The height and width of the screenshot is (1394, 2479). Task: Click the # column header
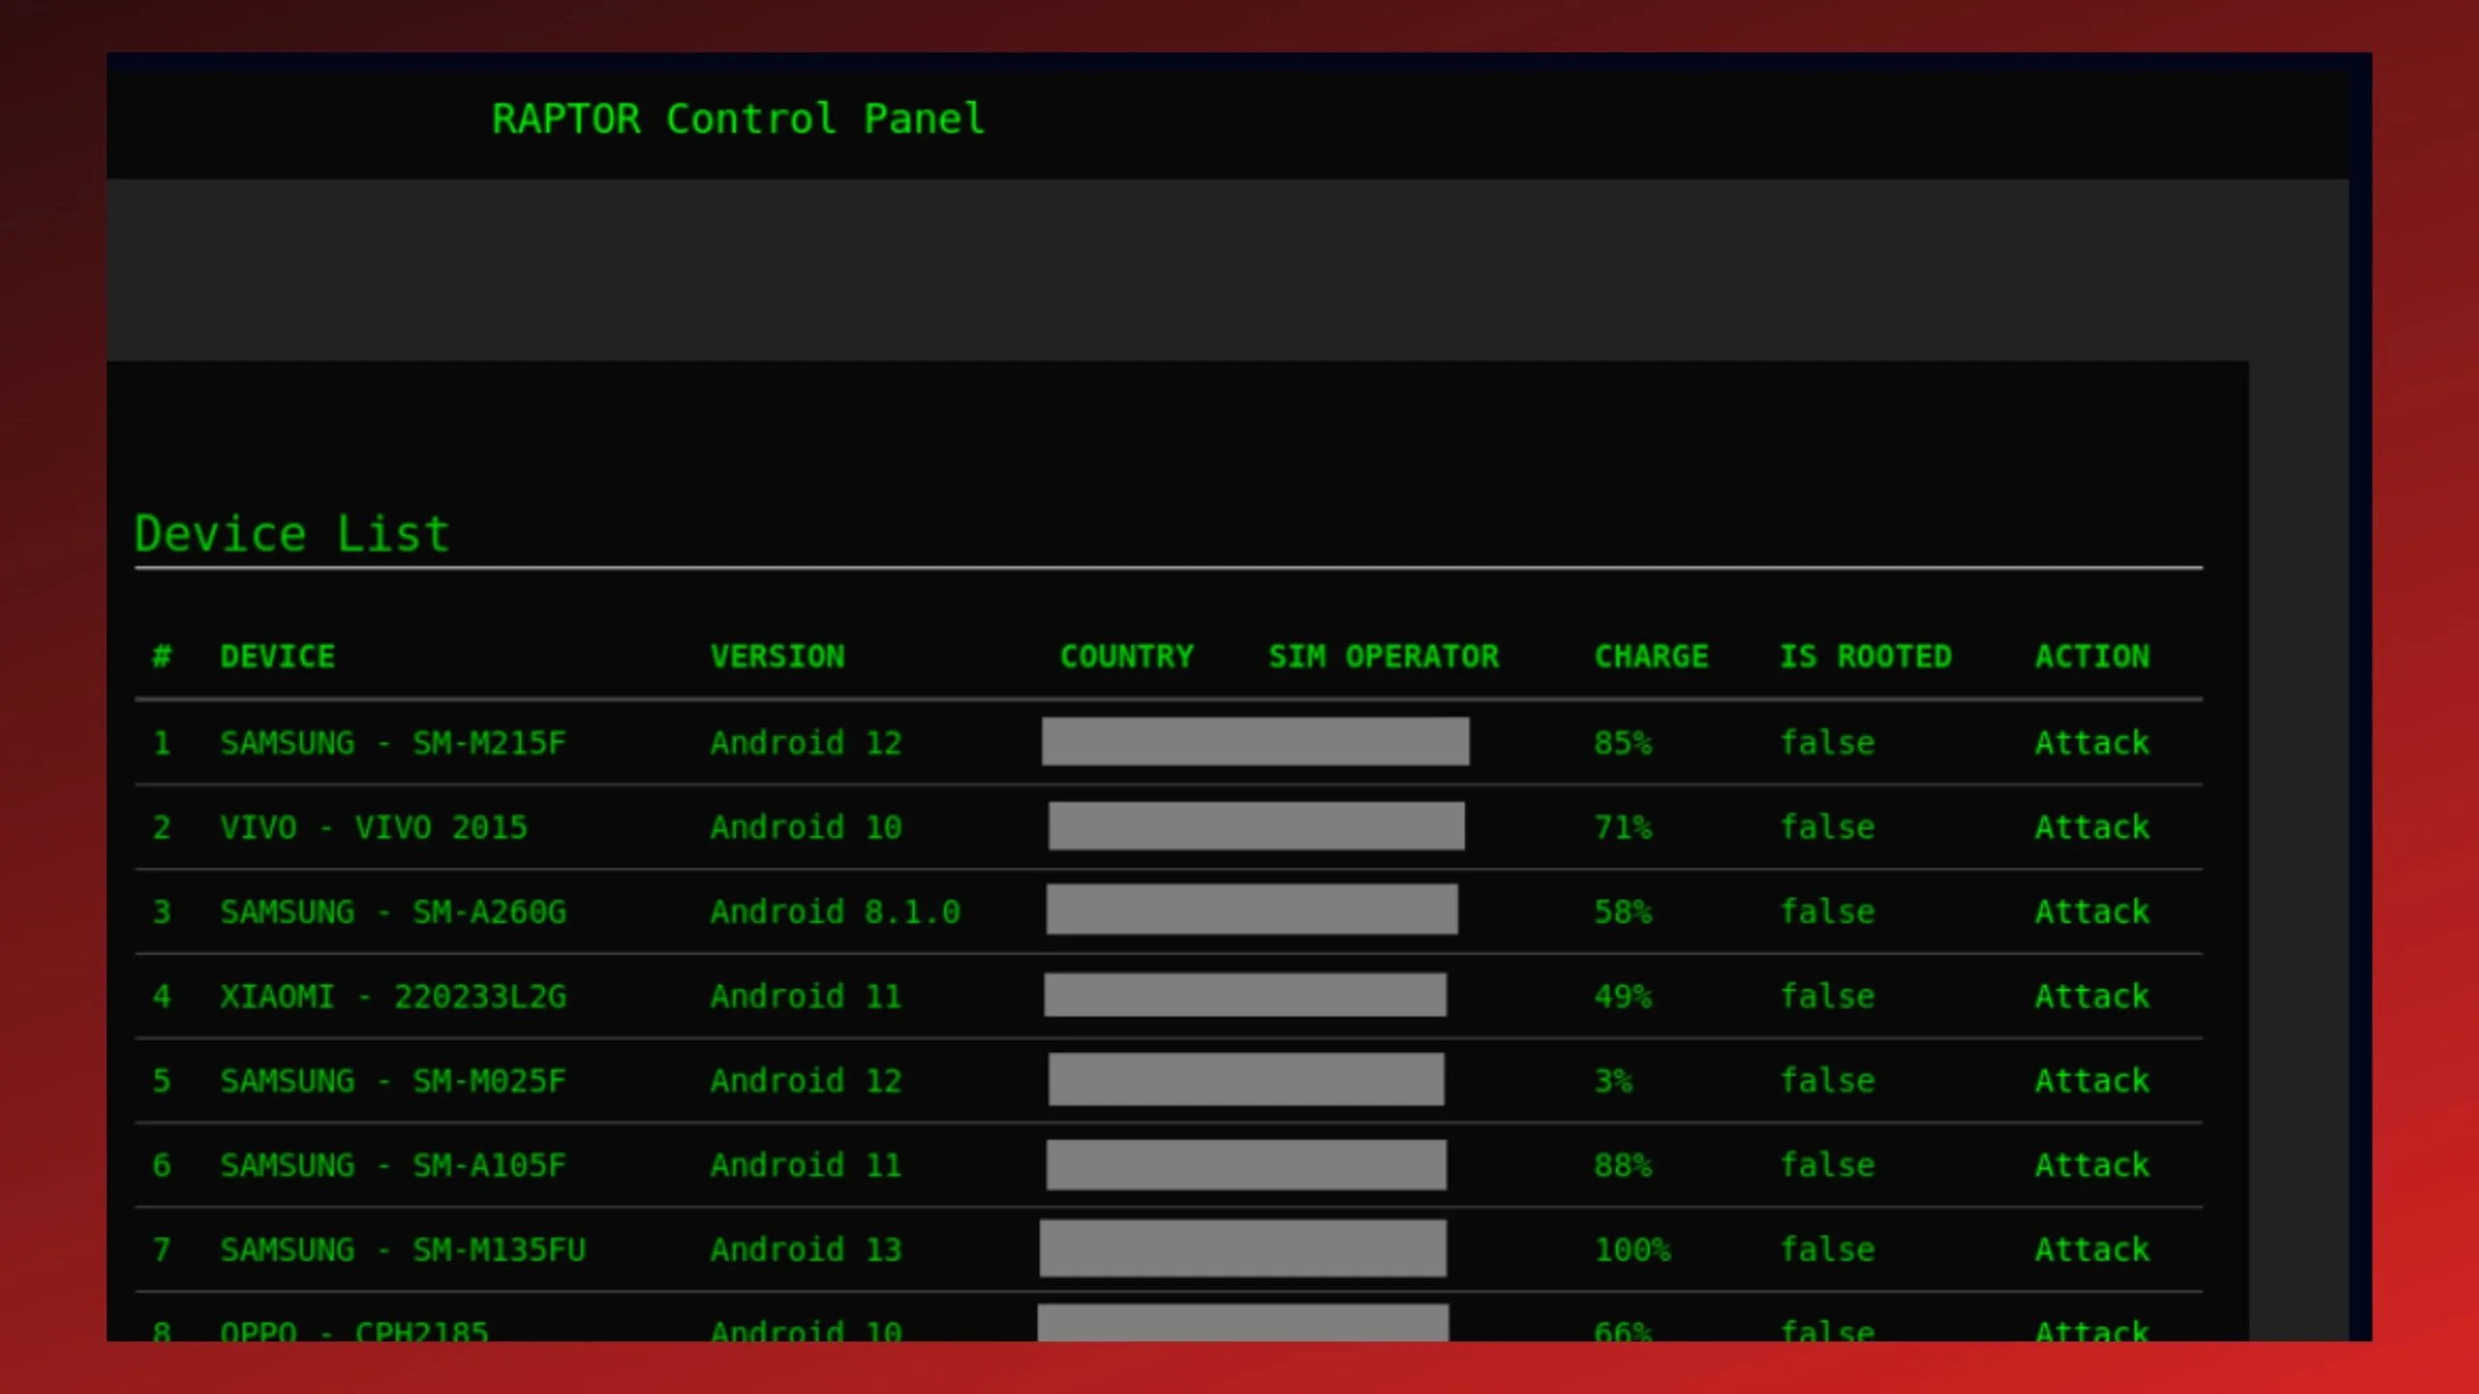tap(162, 656)
